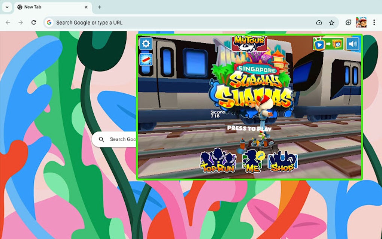
Task: Open the Shop button
Action: tap(283, 161)
